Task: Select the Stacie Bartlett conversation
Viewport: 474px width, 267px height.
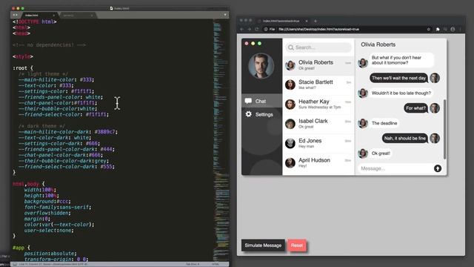Action: 318,85
